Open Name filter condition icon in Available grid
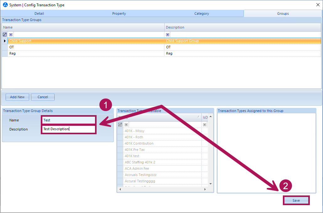The width and height of the screenshot is (323, 213). 126,125
